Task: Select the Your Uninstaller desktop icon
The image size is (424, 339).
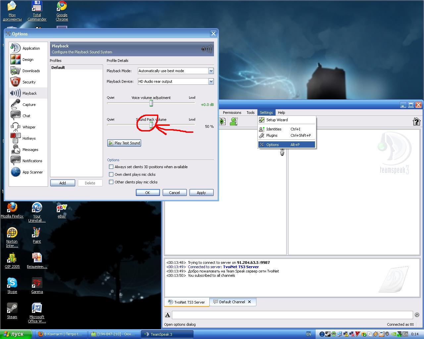Action: (37, 212)
